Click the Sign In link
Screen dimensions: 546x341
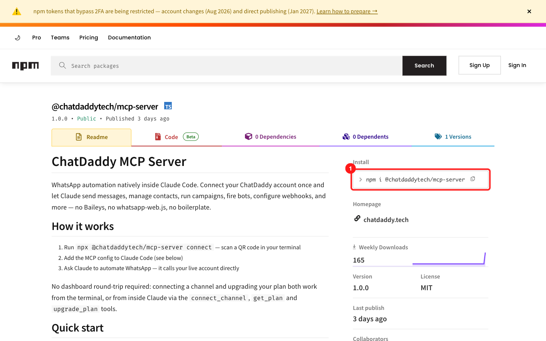click(x=517, y=65)
